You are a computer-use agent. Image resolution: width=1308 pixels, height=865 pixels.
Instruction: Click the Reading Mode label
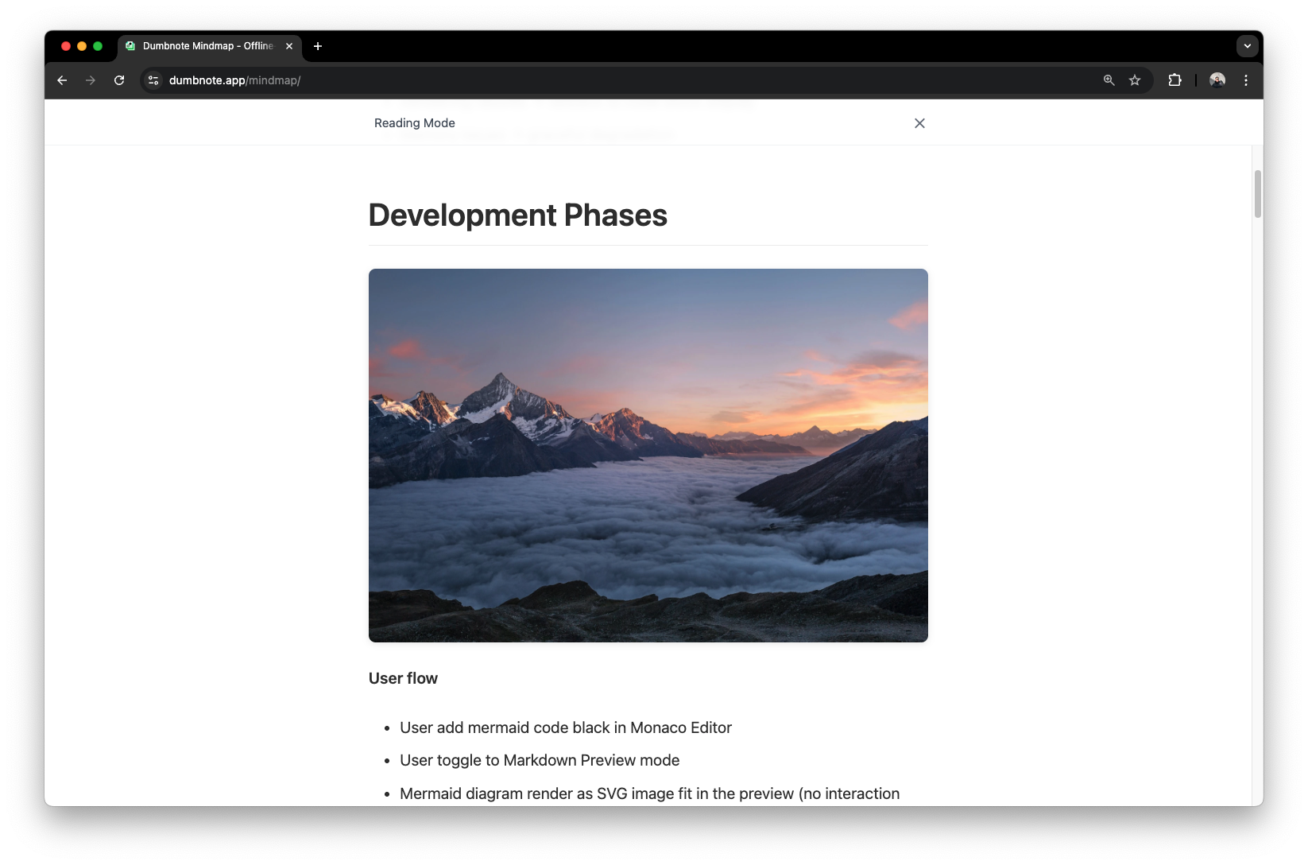415,123
